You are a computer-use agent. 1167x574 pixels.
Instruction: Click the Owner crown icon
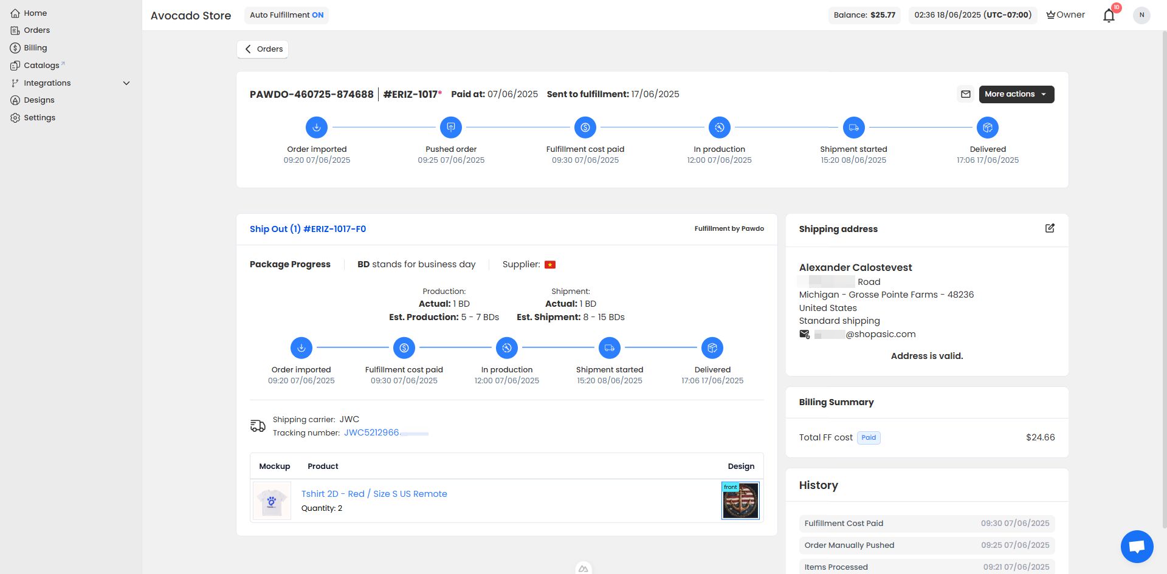(1050, 15)
